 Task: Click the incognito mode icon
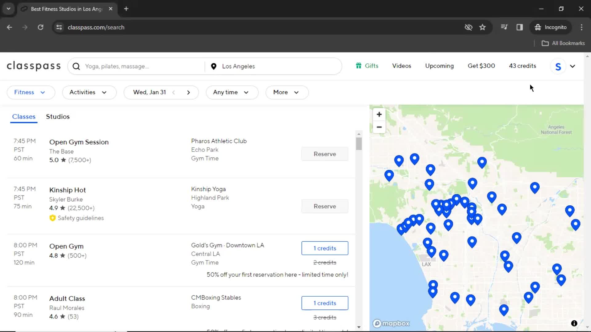537,27
